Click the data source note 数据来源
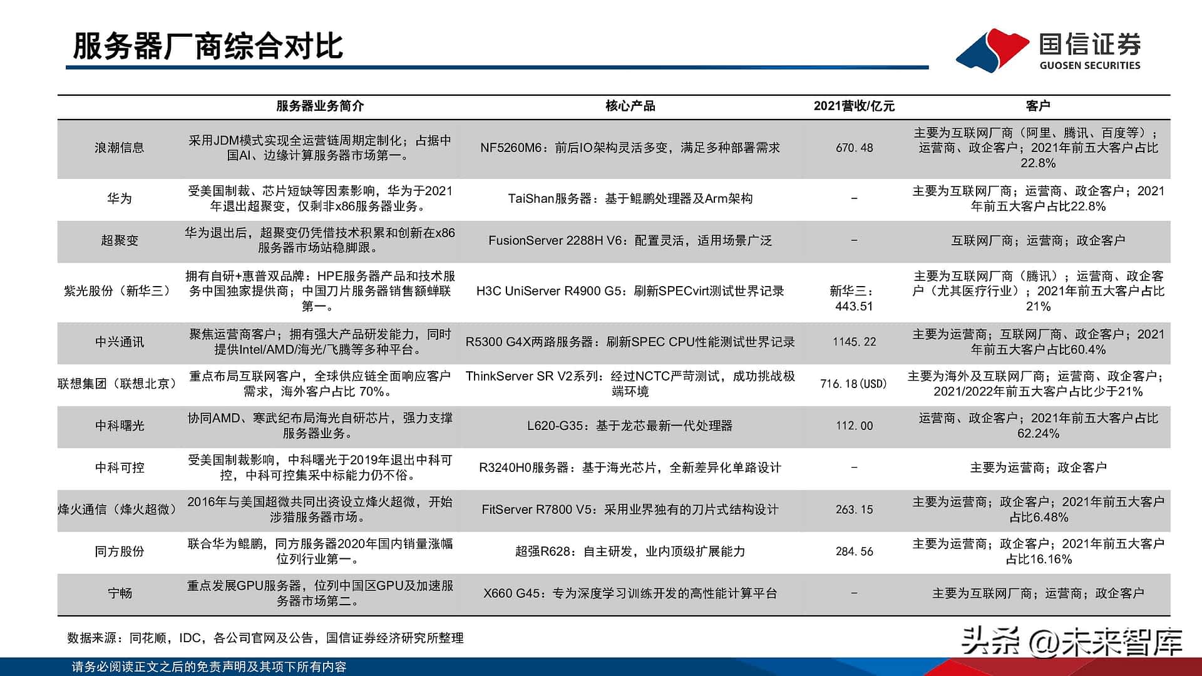The height and width of the screenshot is (676, 1202). coord(265,638)
